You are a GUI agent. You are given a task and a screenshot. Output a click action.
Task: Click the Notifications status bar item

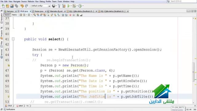tap(10, 109)
